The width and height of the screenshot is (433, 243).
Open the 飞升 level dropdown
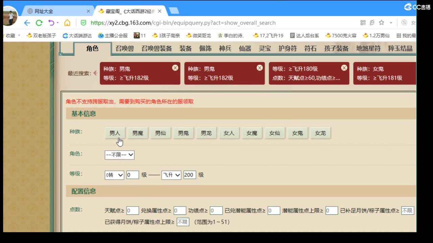click(x=171, y=175)
